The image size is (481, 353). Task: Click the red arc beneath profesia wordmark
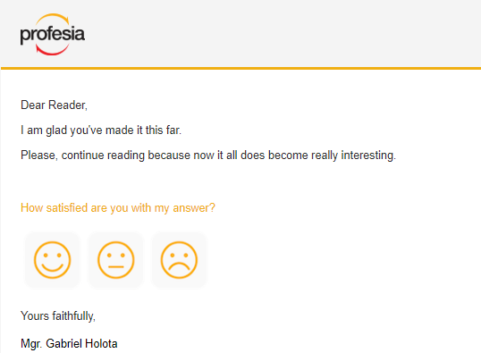pyautogui.click(x=52, y=50)
